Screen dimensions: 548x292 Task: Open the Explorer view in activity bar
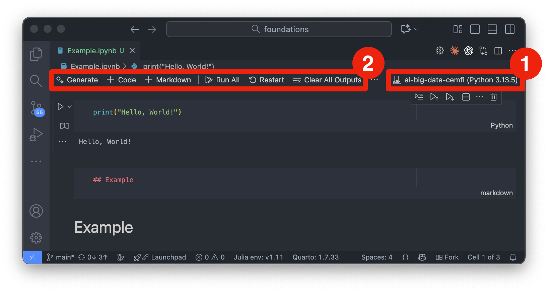pos(36,54)
